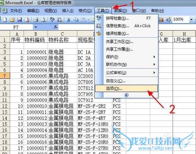Open the 编辑(E) menu
Image resolution: width=196 pixels, height=154 pixels.
coord(33,11)
